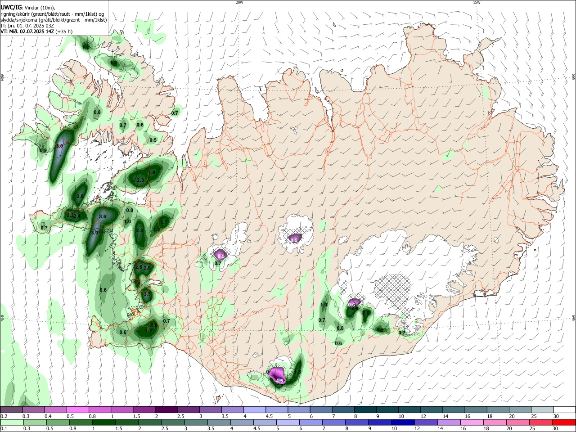Click the 0.9 precipitation value on the map
The height and width of the screenshot is (432, 576).
43,150
